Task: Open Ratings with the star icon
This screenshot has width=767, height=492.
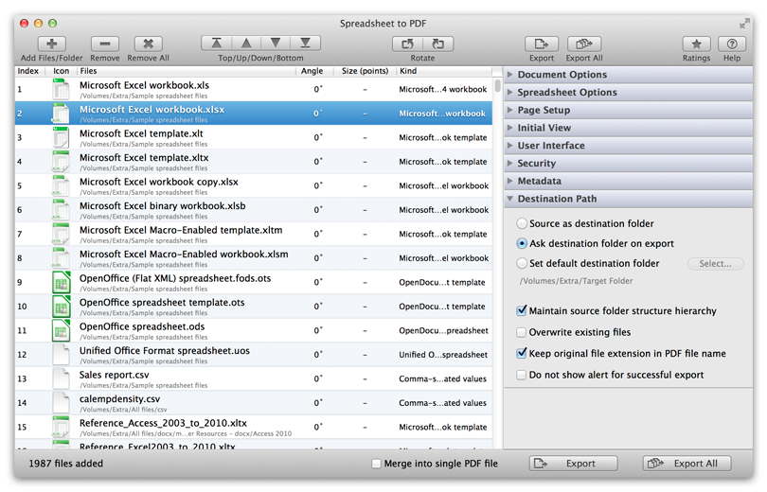Action: coord(697,44)
